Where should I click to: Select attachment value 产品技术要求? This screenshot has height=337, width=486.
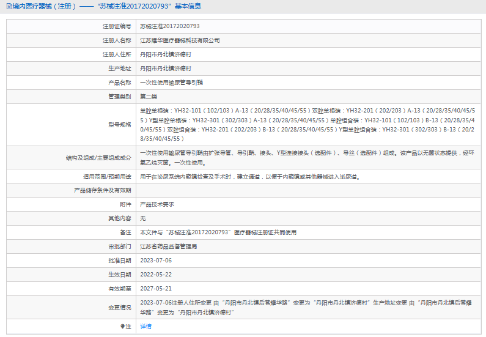[157, 204]
